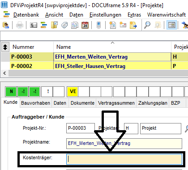Open the Einstellungen menu
Screen dimensions: 188x170
pyautogui.click(x=105, y=15)
